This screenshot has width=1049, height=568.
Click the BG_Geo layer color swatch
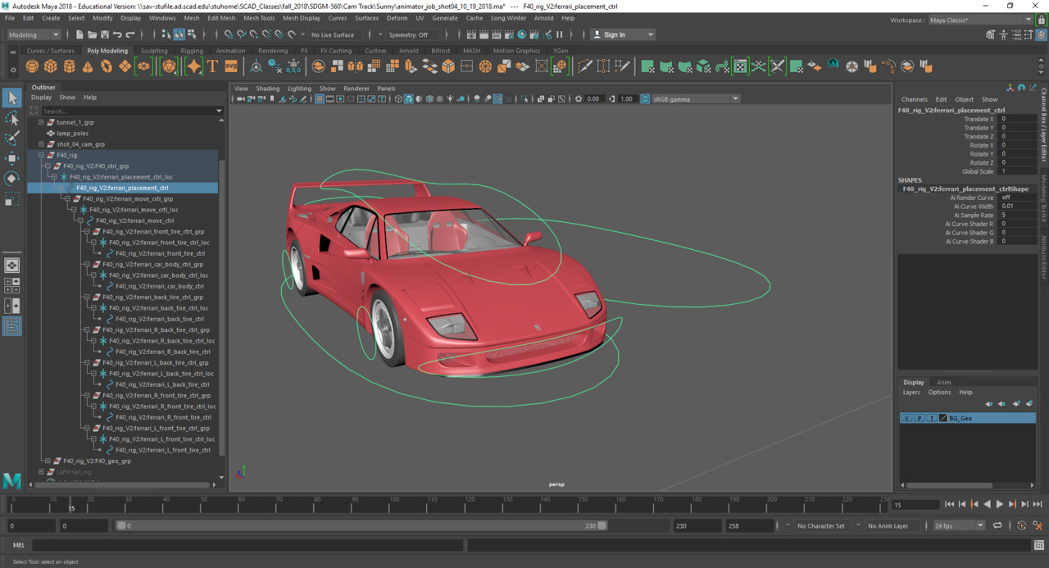click(942, 418)
